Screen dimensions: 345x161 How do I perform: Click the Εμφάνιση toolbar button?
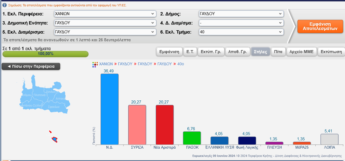coord(169,52)
